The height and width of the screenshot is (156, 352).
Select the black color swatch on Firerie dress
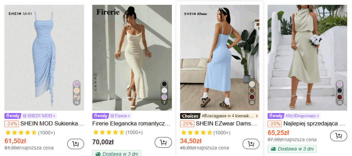coord(164,84)
